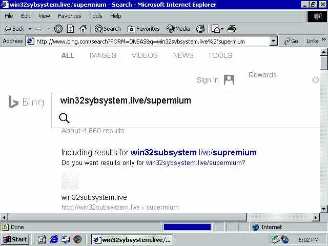Switch to the VIDEOS tab
This screenshot has height=246, width=328.
pyautogui.click(x=145, y=55)
